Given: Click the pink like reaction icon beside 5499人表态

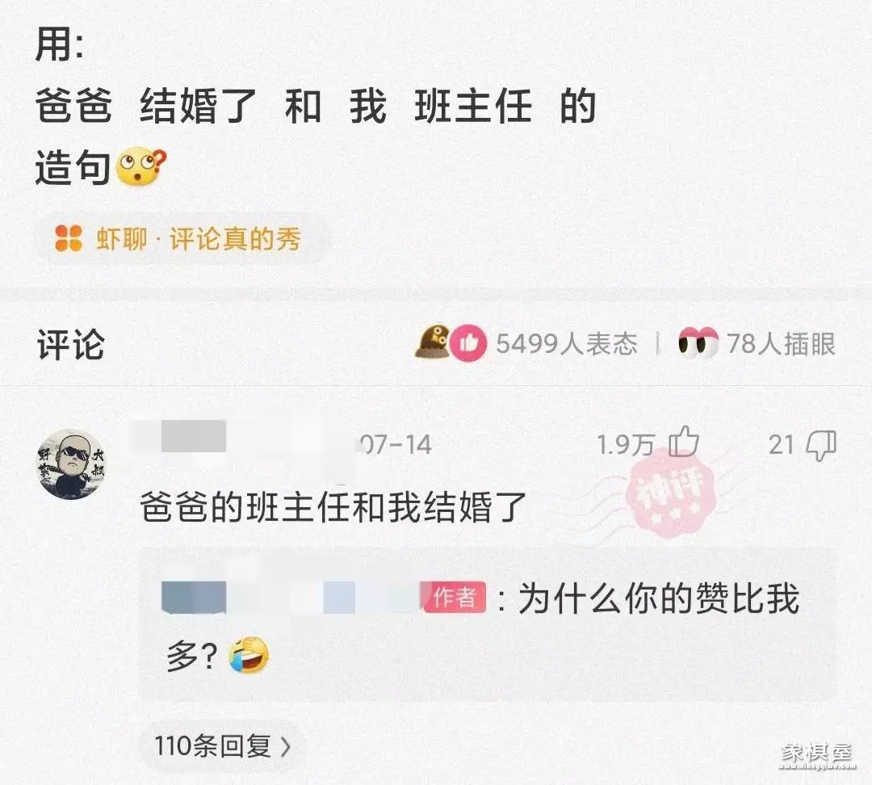Looking at the screenshot, I should coord(468,342).
